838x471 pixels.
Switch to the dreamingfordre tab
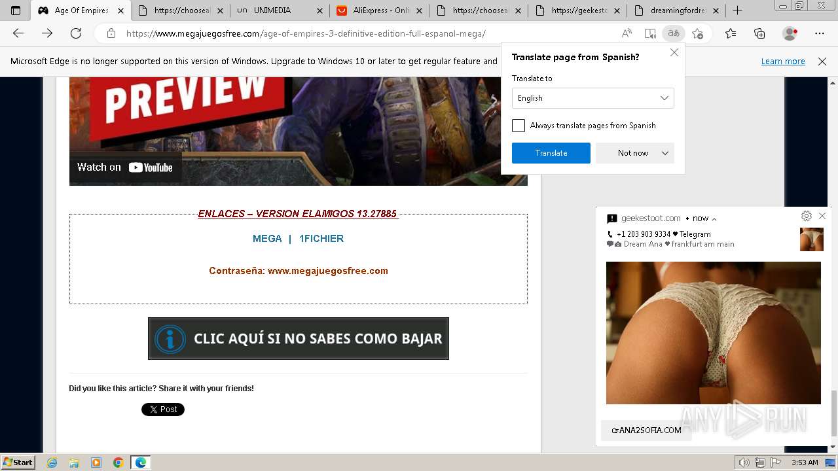tap(676, 10)
